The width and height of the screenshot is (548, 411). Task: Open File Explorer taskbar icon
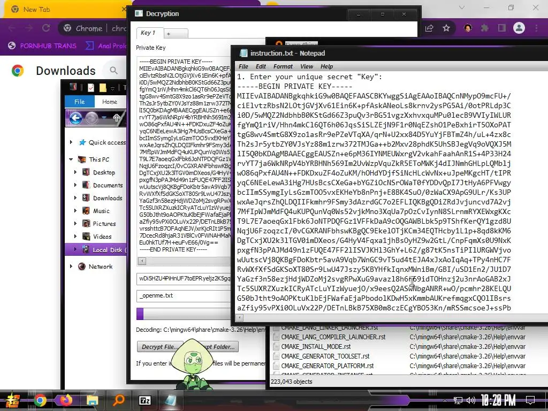pyautogui.click(x=92, y=400)
